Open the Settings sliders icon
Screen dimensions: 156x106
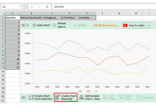pos(75,25)
